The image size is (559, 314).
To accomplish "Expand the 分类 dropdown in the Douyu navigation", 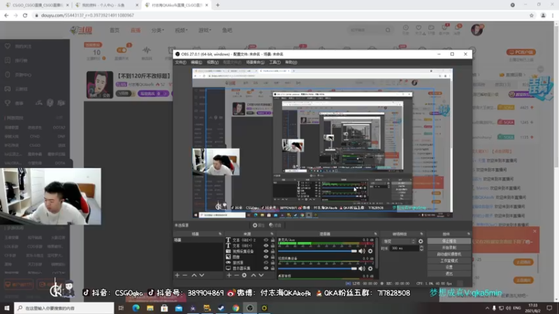I will point(158,30).
